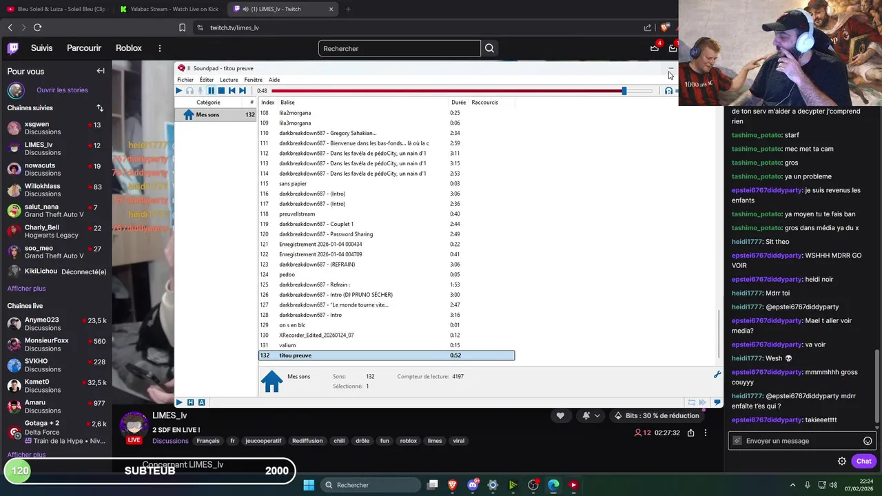Viewport: 882px width, 496px height.
Task: Open notification bell dropdown under stream
Action: pos(591,415)
